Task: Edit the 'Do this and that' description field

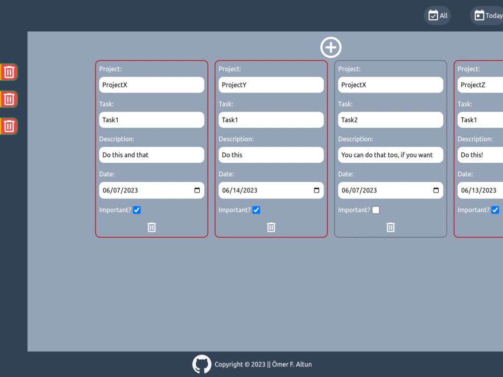Action: 152,155
